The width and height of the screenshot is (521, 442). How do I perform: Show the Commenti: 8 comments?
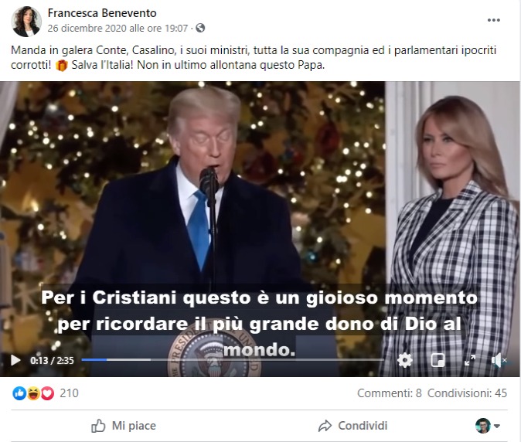point(390,393)
